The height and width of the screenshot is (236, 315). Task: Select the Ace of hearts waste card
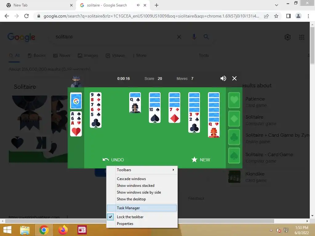click(x=76, y=129)
